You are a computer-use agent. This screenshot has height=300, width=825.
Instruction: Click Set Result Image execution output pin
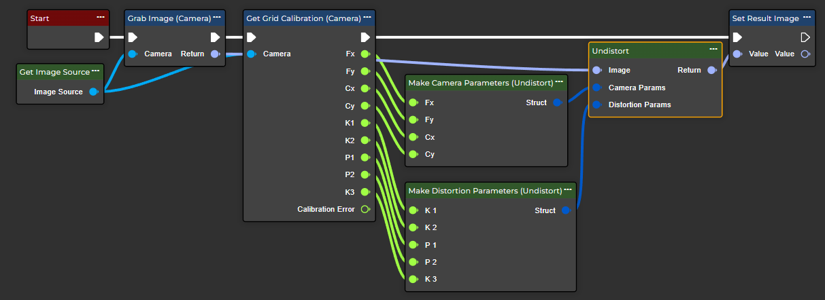[x=805, y=37]
